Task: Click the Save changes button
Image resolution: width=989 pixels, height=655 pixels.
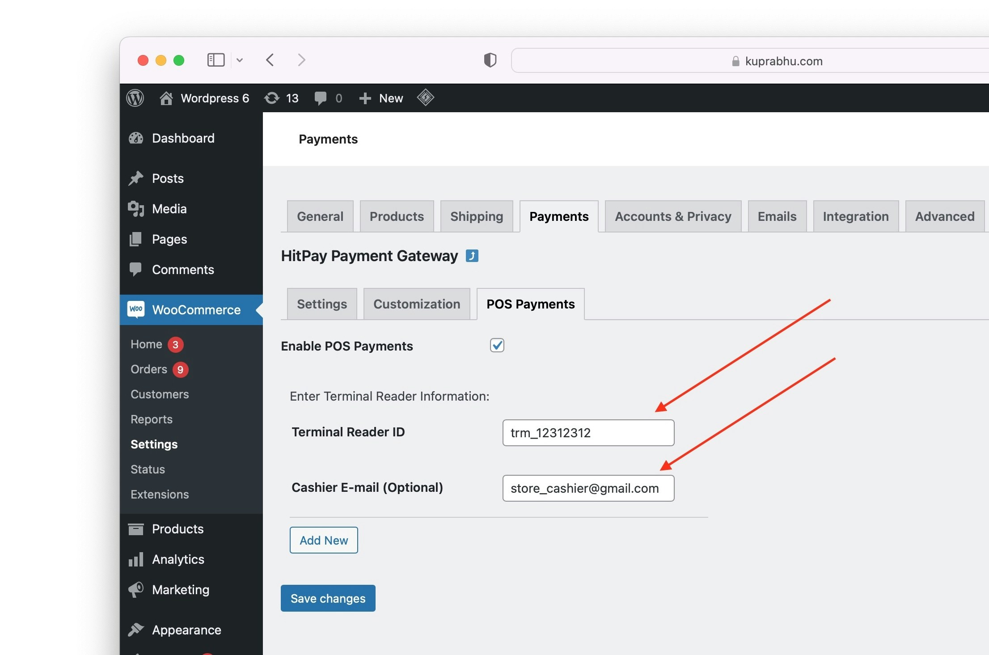Action: (x=328, y=598)
